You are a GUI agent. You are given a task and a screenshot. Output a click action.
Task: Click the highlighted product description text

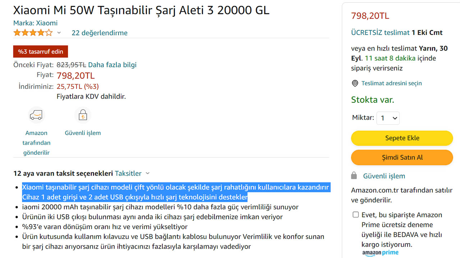coord(176,192)
